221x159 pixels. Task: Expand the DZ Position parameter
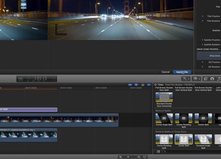click(x=203, y=62)
